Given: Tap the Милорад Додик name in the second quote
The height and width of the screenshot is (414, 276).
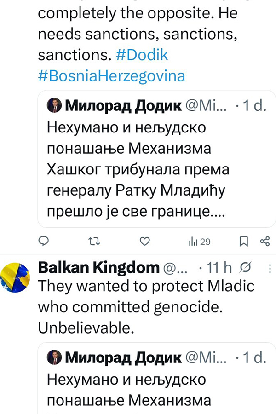Looking at the screenshot, I should click(123, 358).
